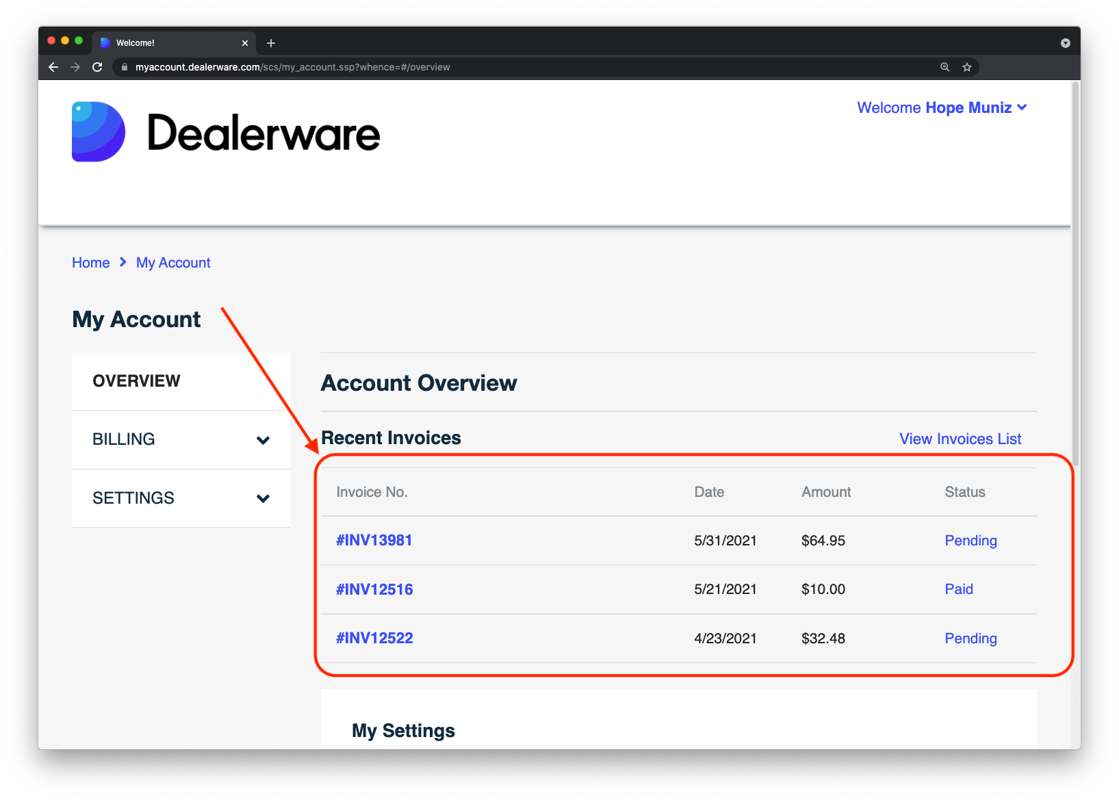Open a new browser tab with plus
This screenshot has height=800, width=1119.
(x=271, y=43)
